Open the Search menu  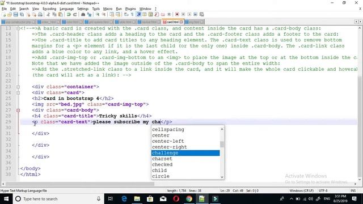click(x=24, y=9)
